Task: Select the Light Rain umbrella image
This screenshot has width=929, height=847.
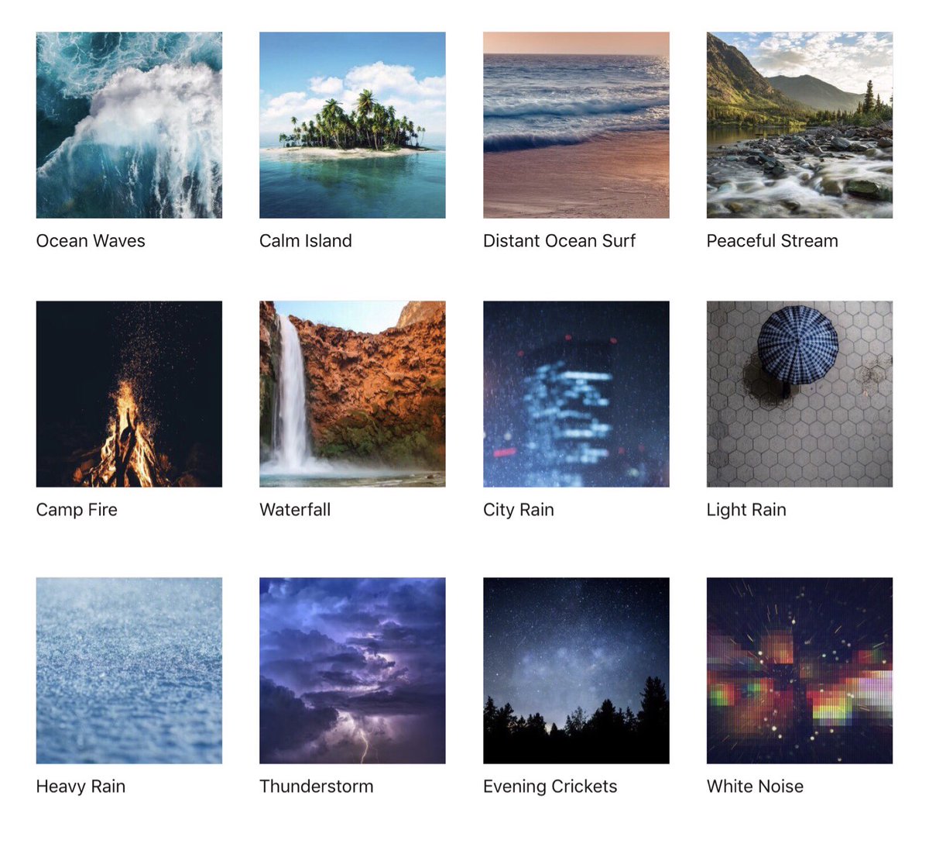Action: (800, 394)
